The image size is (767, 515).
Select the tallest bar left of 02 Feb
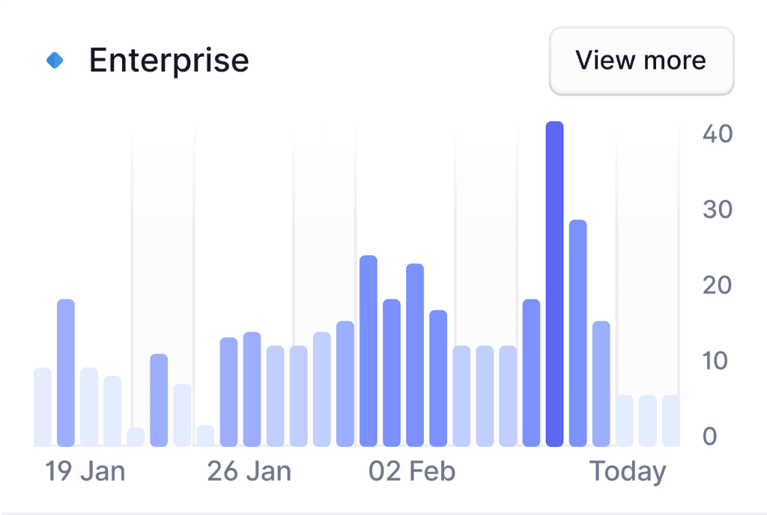pos(369,351)
